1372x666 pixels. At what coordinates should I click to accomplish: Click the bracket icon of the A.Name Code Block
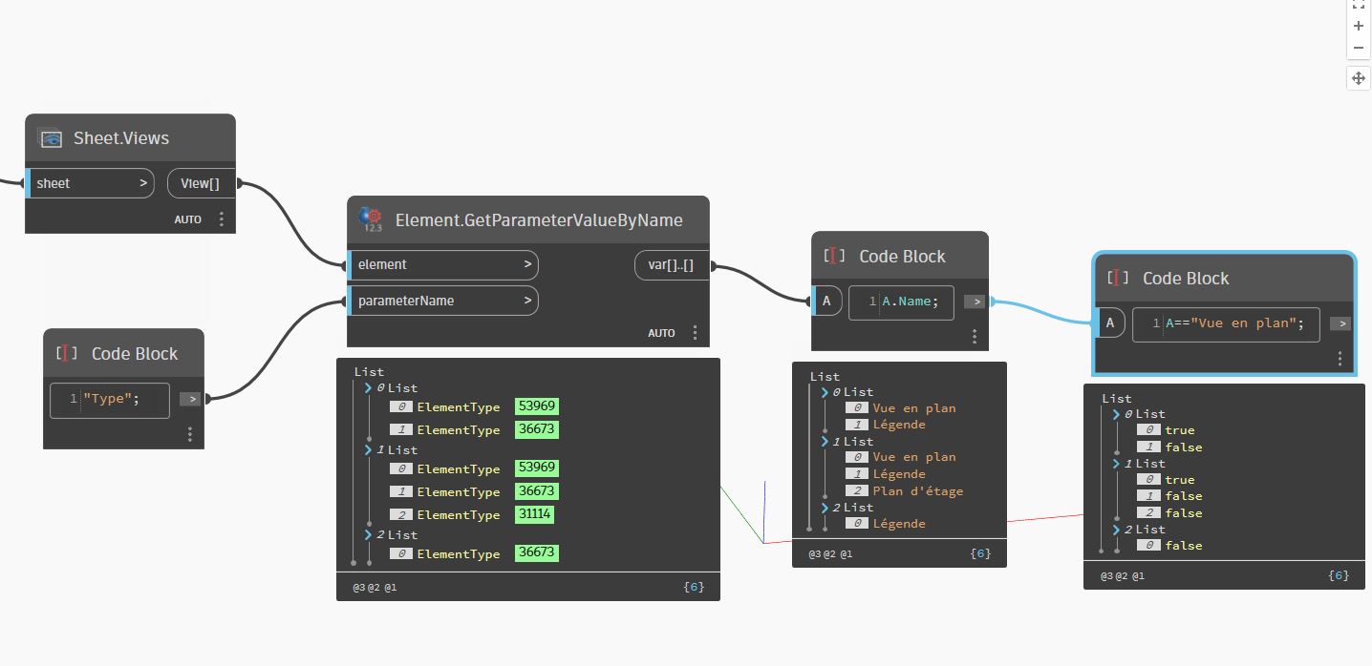[834, 256]
